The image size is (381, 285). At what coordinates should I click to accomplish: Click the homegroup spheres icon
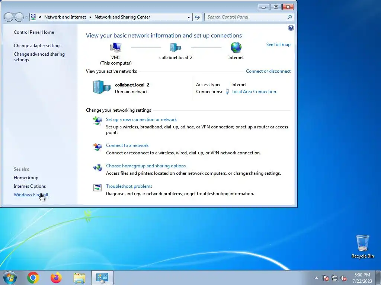[x=98, y=167]
